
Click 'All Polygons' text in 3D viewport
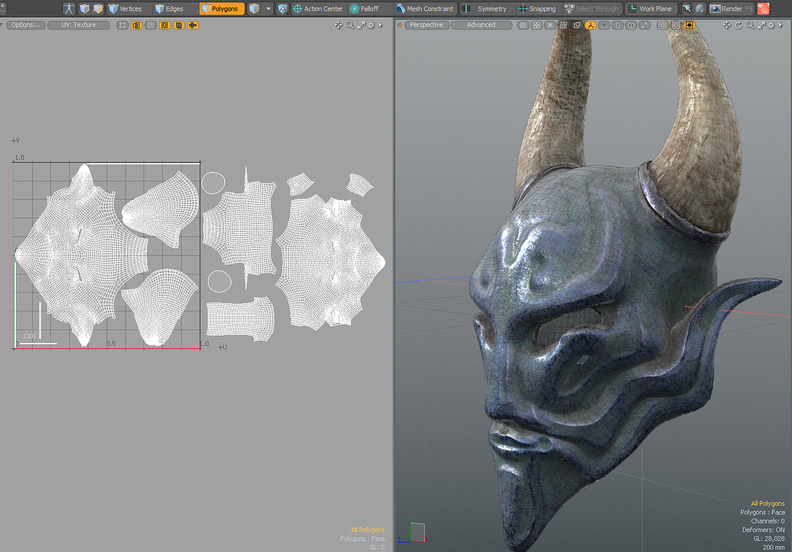768,504
